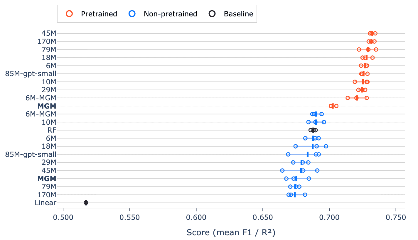The width and height of the screenshot is (418, 240).
Task: Click the pretrained MGM mean marker
Action: click(x=332, y=106)
